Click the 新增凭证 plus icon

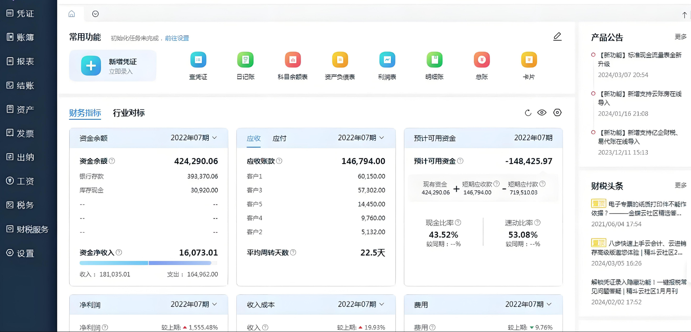click(91, 66)
